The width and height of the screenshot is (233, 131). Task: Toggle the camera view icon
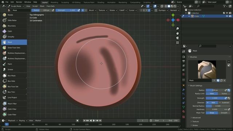tap(177, 38)
